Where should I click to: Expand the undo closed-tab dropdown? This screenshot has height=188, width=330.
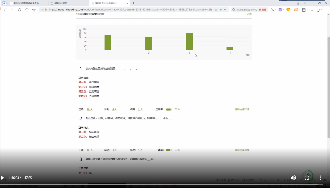pyautogui.click(x=322, y=10)
